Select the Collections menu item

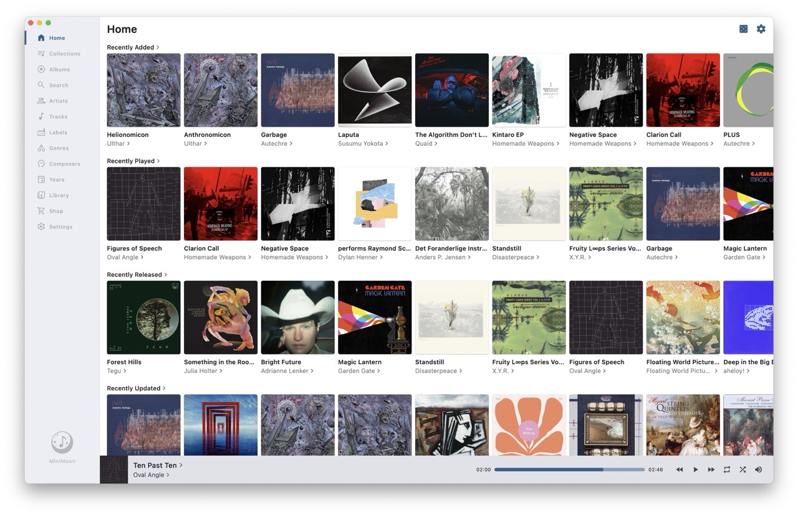click(65, 54)
